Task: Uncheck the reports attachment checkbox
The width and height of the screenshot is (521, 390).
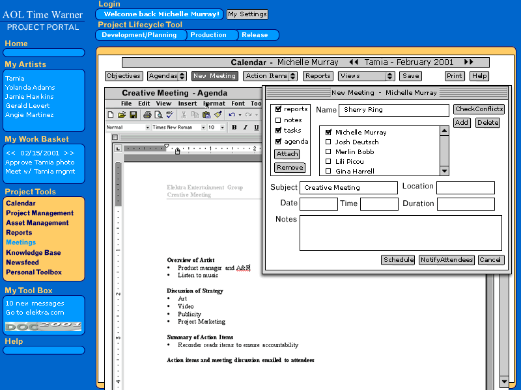Action: [x=279, y=109]
